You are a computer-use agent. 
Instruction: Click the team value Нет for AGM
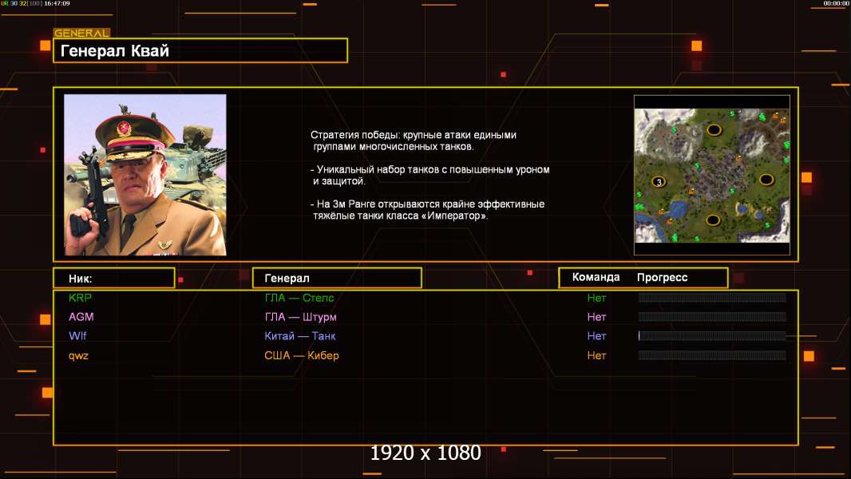point(596,317)
